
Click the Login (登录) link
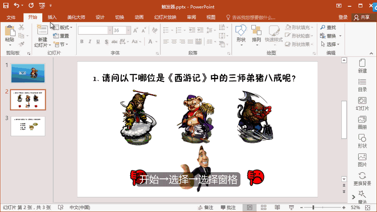343,17
